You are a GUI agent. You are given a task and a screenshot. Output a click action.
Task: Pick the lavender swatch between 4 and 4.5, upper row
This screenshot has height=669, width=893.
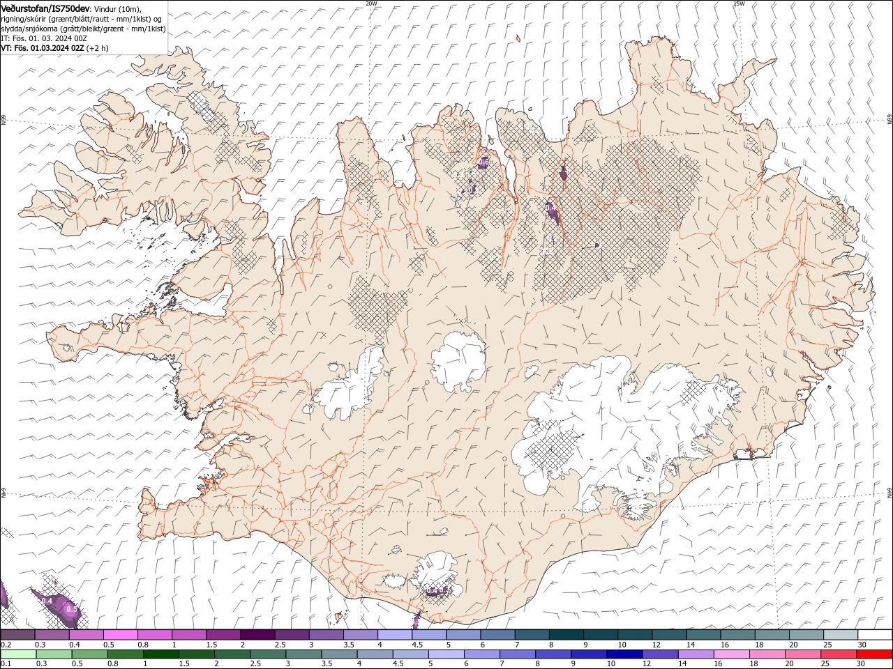pyautogui.click(x=394, y=635)
